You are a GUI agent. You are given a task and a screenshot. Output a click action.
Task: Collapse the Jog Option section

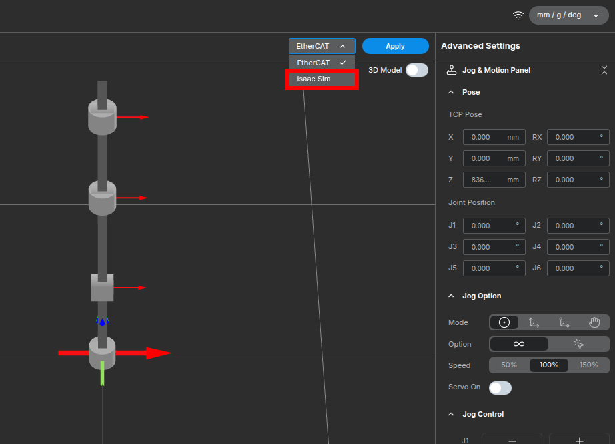[452, 296]
